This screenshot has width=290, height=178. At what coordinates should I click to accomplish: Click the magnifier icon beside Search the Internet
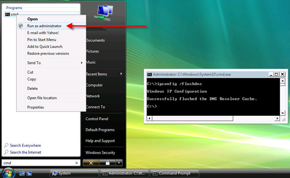pos(6,152)
